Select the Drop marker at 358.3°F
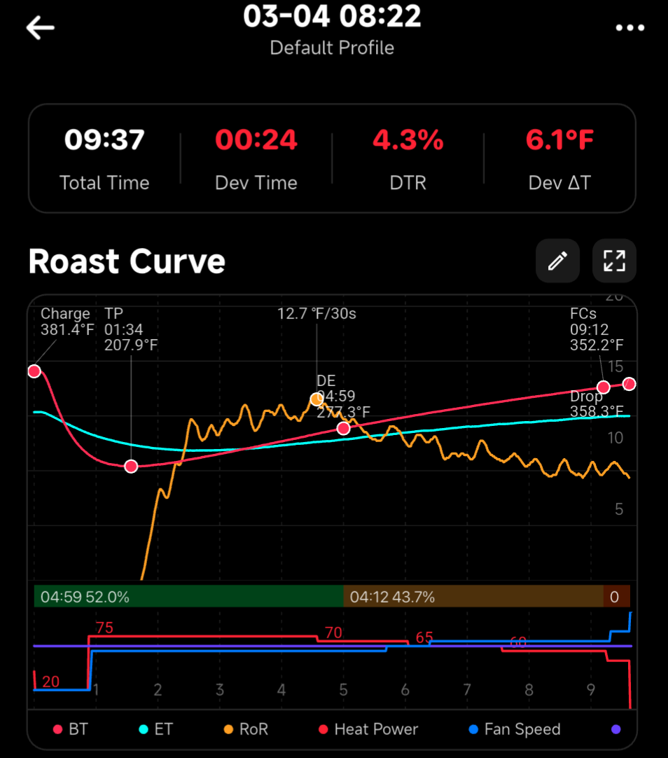The image size is (668, 758). click(629, 383)
